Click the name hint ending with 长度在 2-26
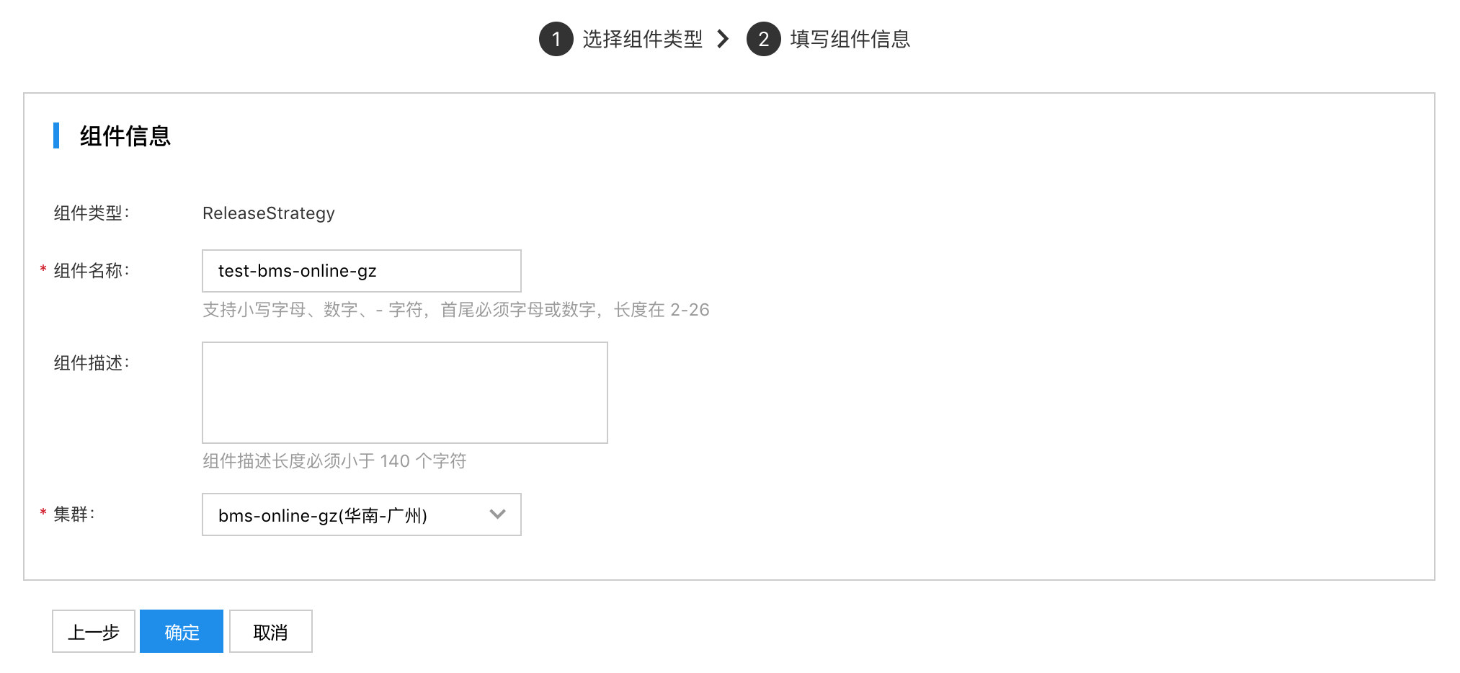This screenshot has height=673, width=1460. (x=456, y=310)
